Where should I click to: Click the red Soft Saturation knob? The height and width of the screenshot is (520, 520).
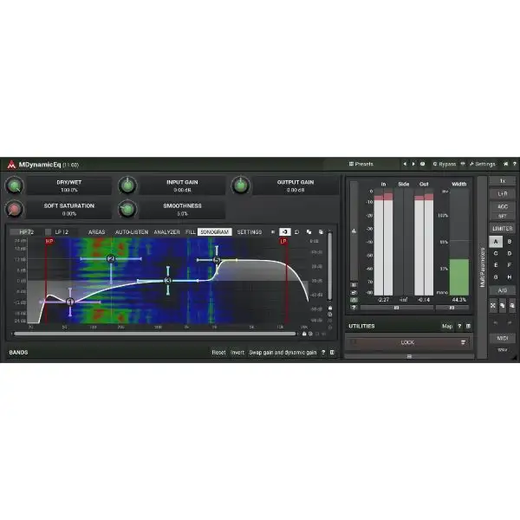click(x=16, y=209)
